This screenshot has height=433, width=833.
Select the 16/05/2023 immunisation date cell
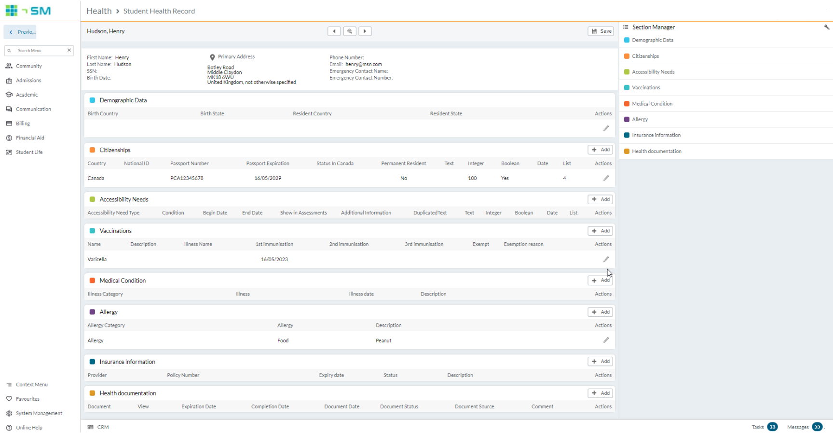[x=274, y=260]
